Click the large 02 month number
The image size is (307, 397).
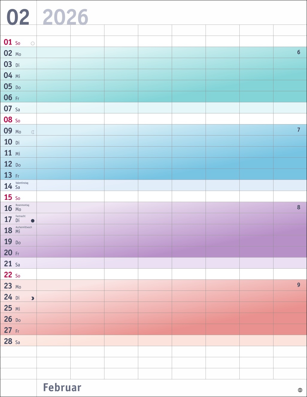18,17
